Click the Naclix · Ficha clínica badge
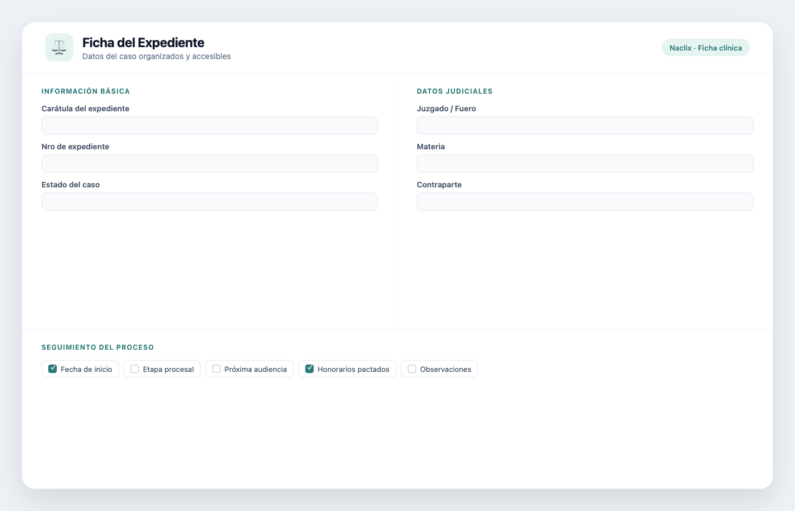795x511 pixels. (706, 48)
